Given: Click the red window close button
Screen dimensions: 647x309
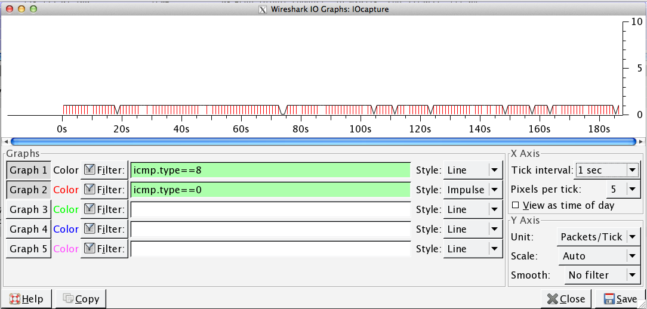Looking at the screenshot, I should click(x=10, y=9).
